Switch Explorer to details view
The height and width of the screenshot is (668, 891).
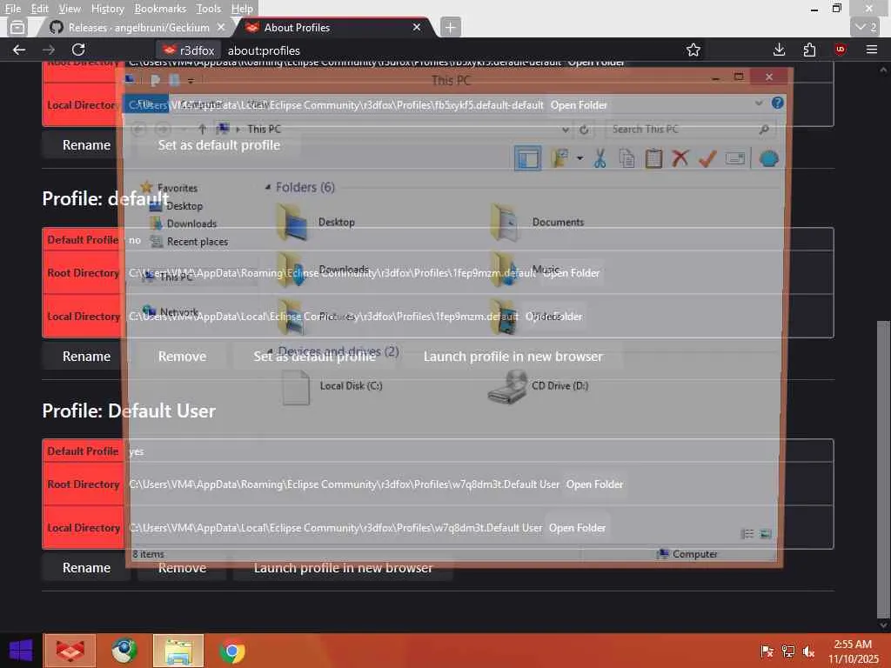tap(747, 533)
